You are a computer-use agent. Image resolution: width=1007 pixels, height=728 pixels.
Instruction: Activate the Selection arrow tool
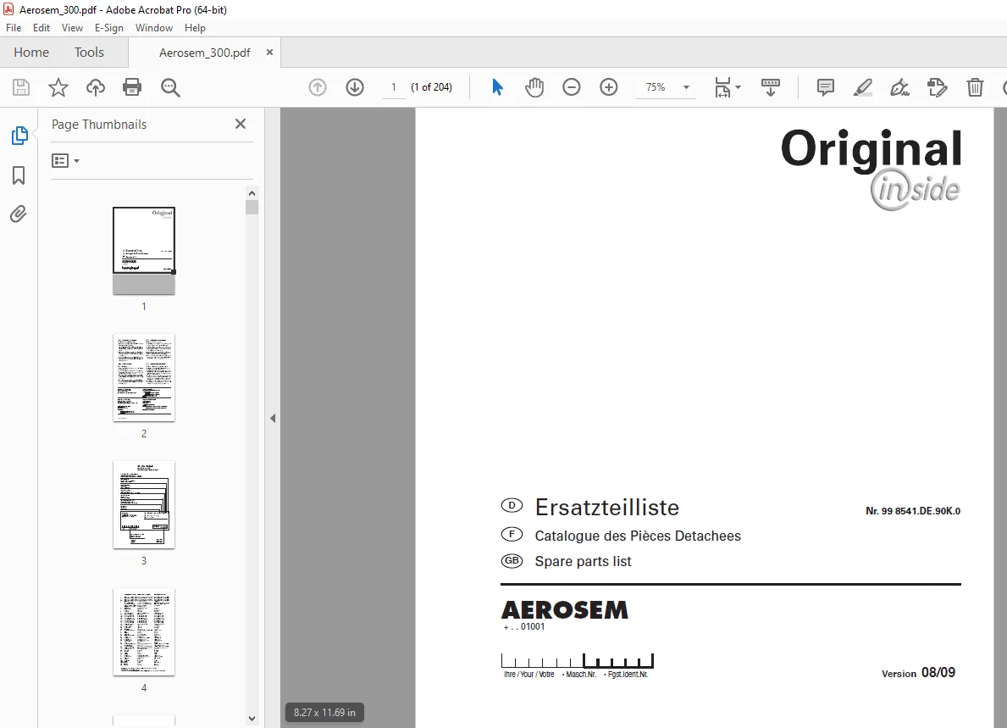click(497, 87)
